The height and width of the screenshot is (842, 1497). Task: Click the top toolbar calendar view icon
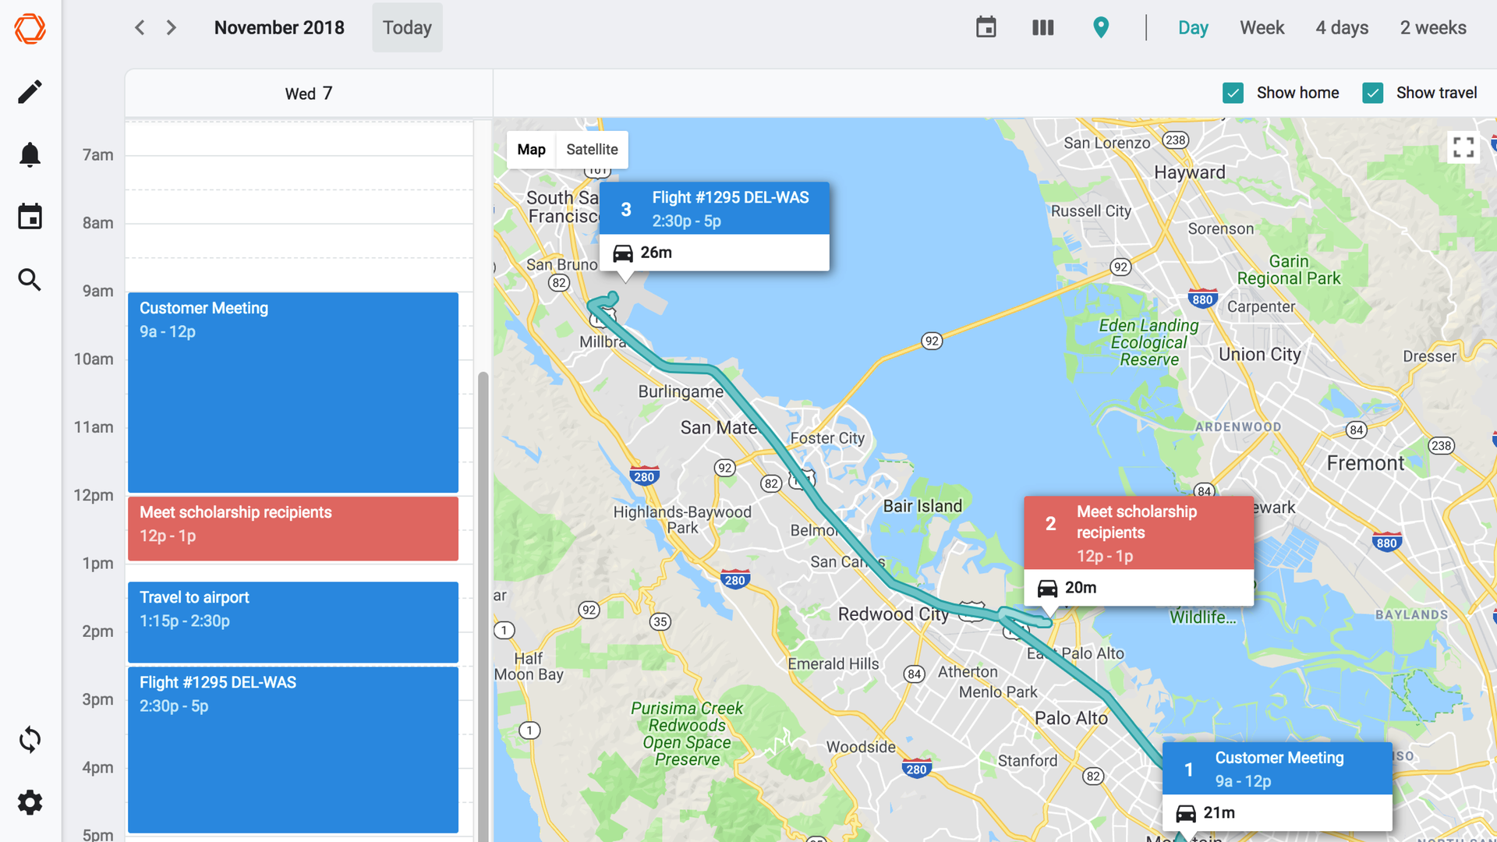[986, 28]
